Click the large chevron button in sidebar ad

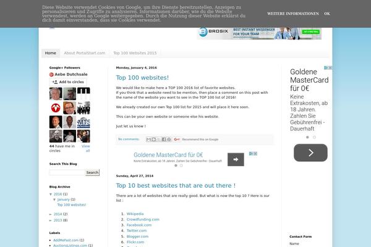coord(310,153)
